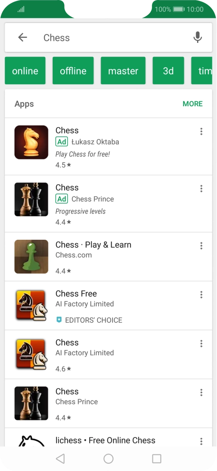Image resolution: width=217 pixels, height=471 pixels.
Task: Select the offline filter chip
Action: pos(73,71)
